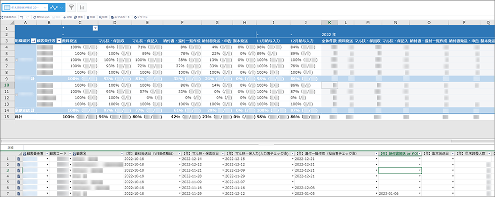The height and width of the screenshot is (197, 495).
Task: Click the empty 納付書発送 cell in detail row 3
Action: tap(400, 170)
